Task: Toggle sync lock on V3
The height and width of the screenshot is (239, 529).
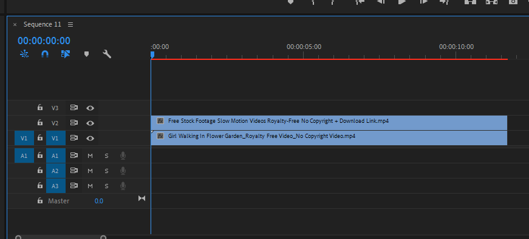Action: click(x=74, y=108)
